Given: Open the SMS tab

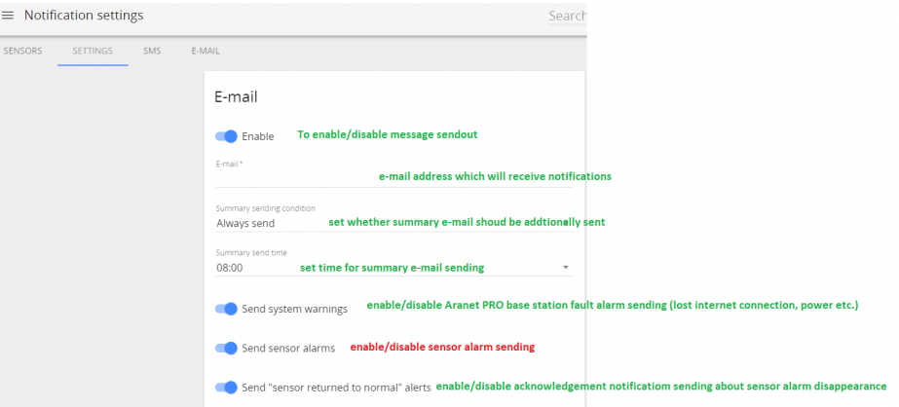Looking at the screenshot, I should click(x=152, y=51).
